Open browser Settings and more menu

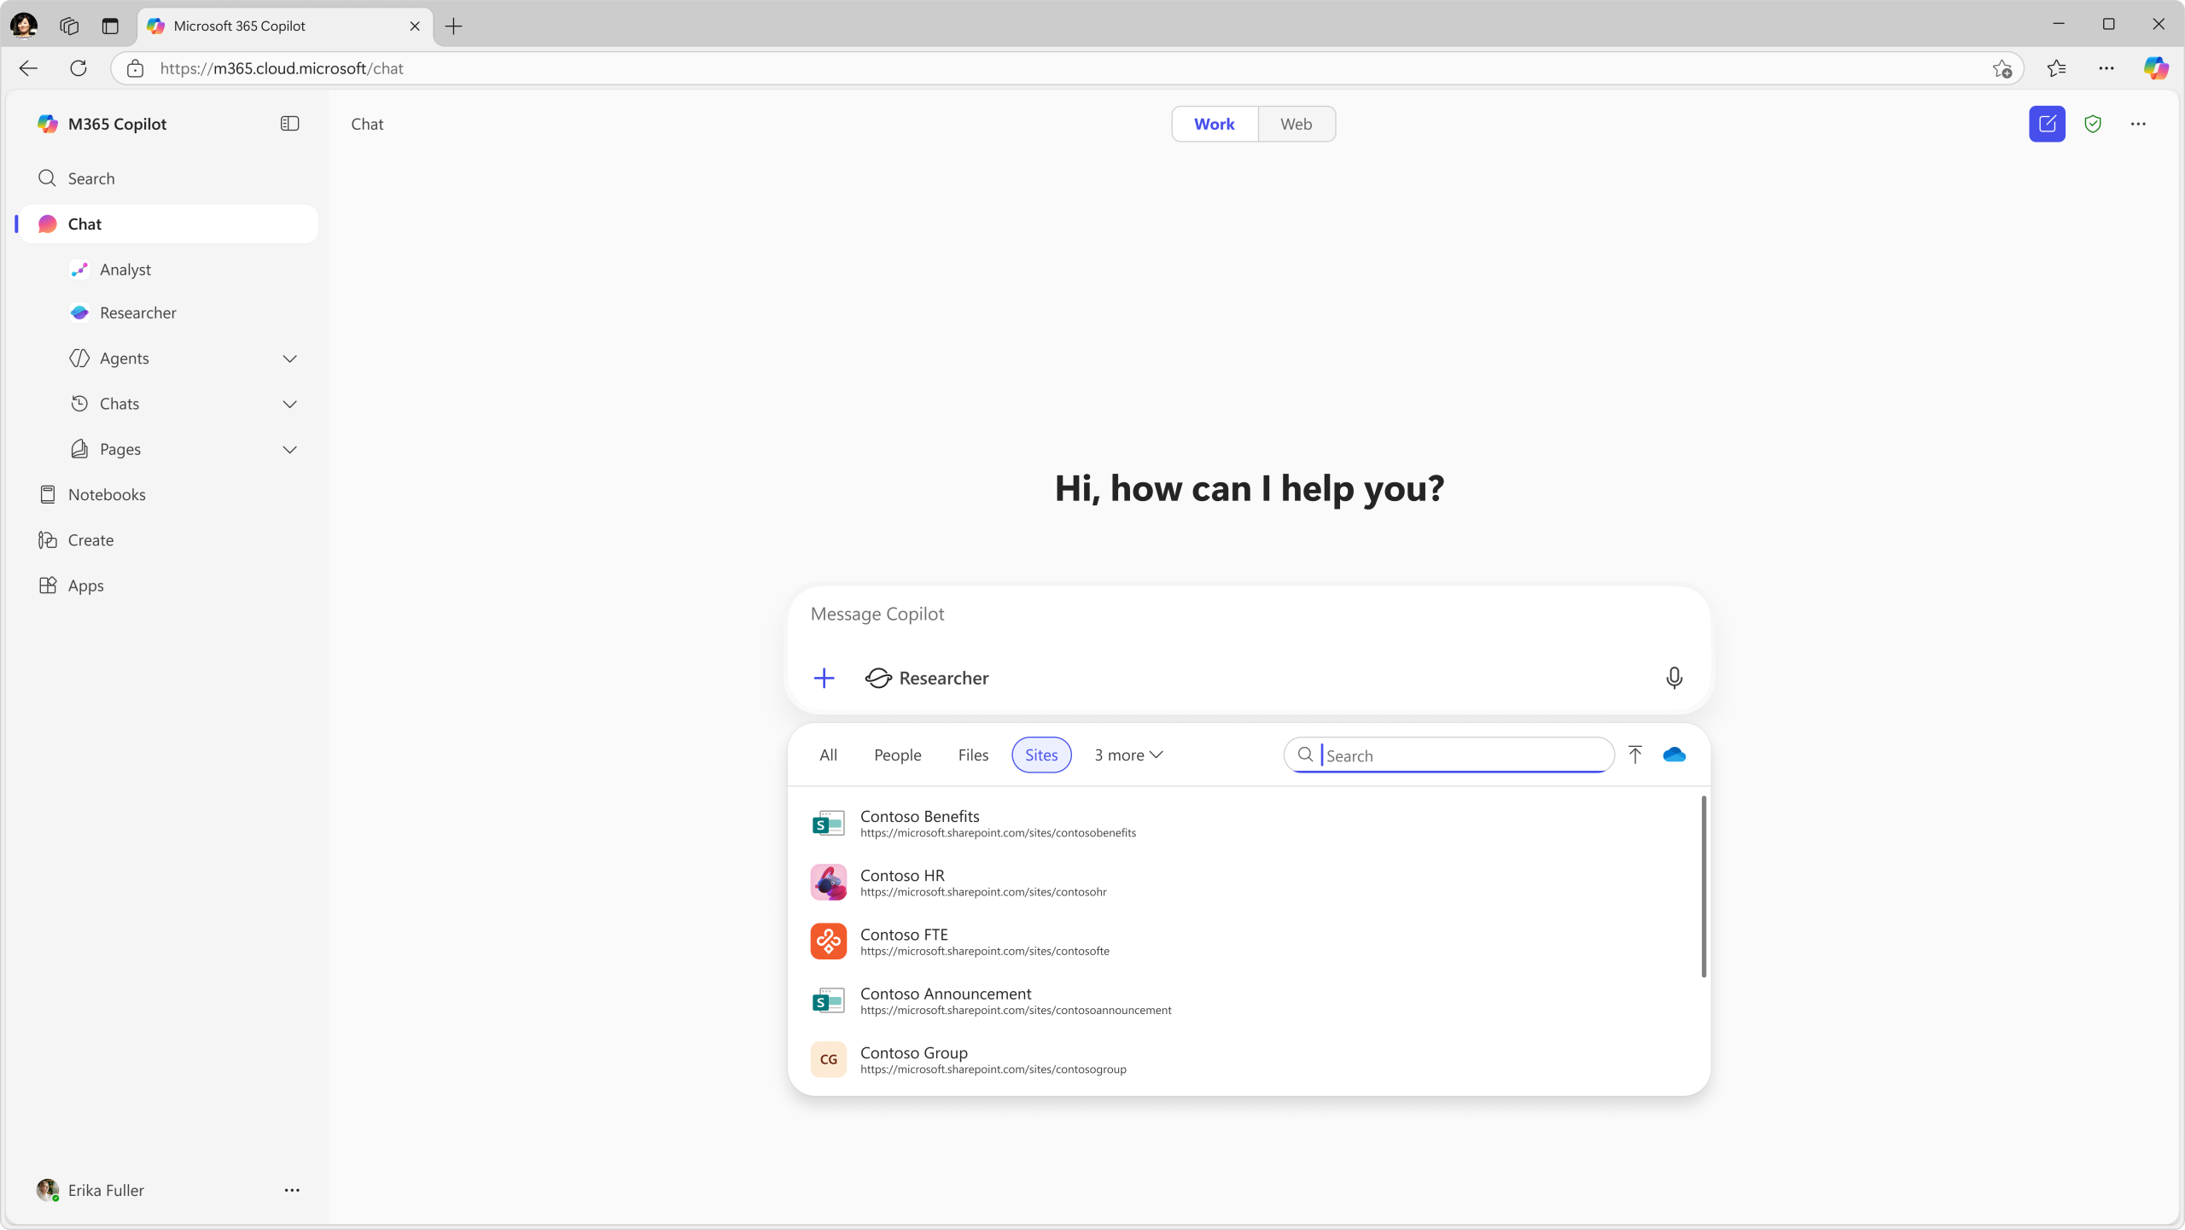[2106, 68]
